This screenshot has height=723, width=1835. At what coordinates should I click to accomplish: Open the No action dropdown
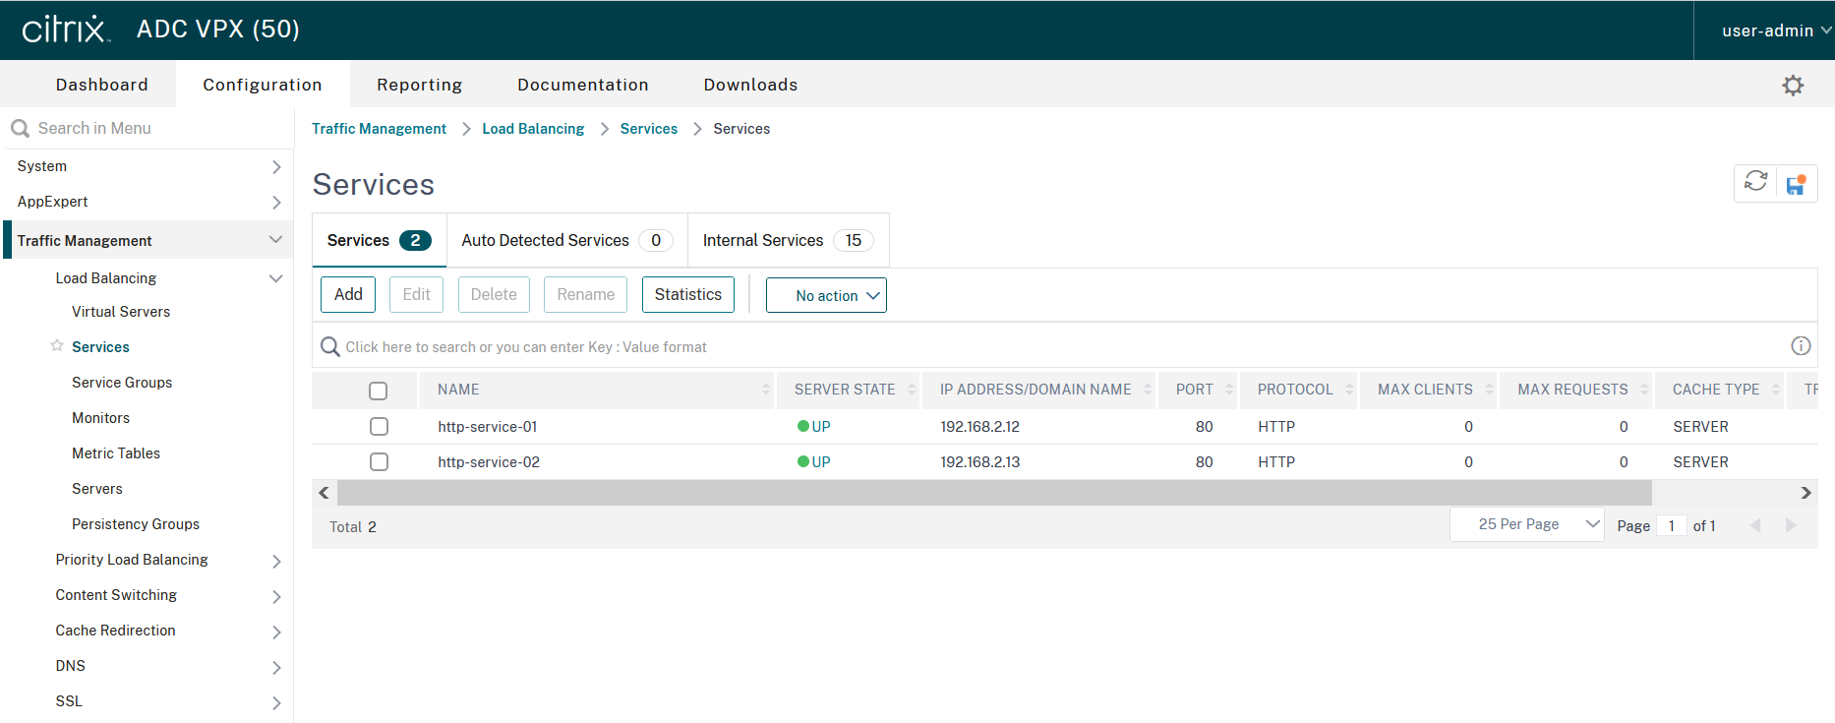[826, 295]
